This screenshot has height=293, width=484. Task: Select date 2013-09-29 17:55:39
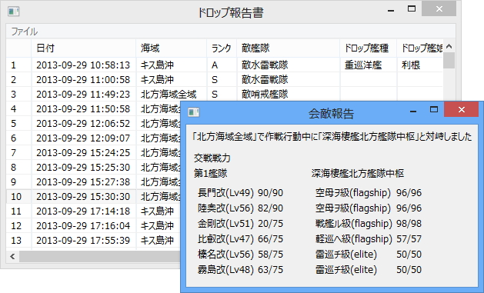[83, 240]
